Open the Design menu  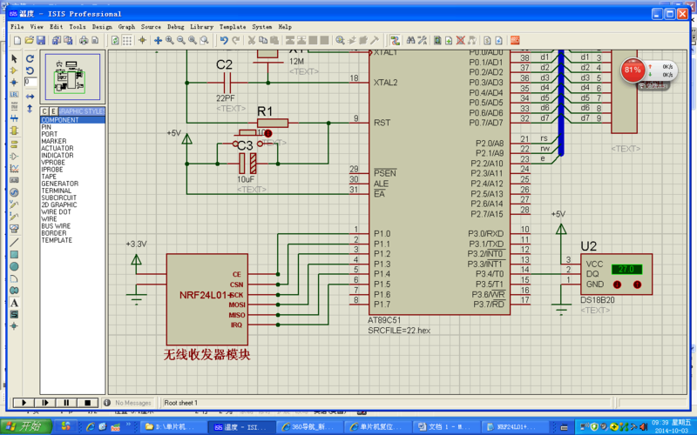tap(102, 27)
